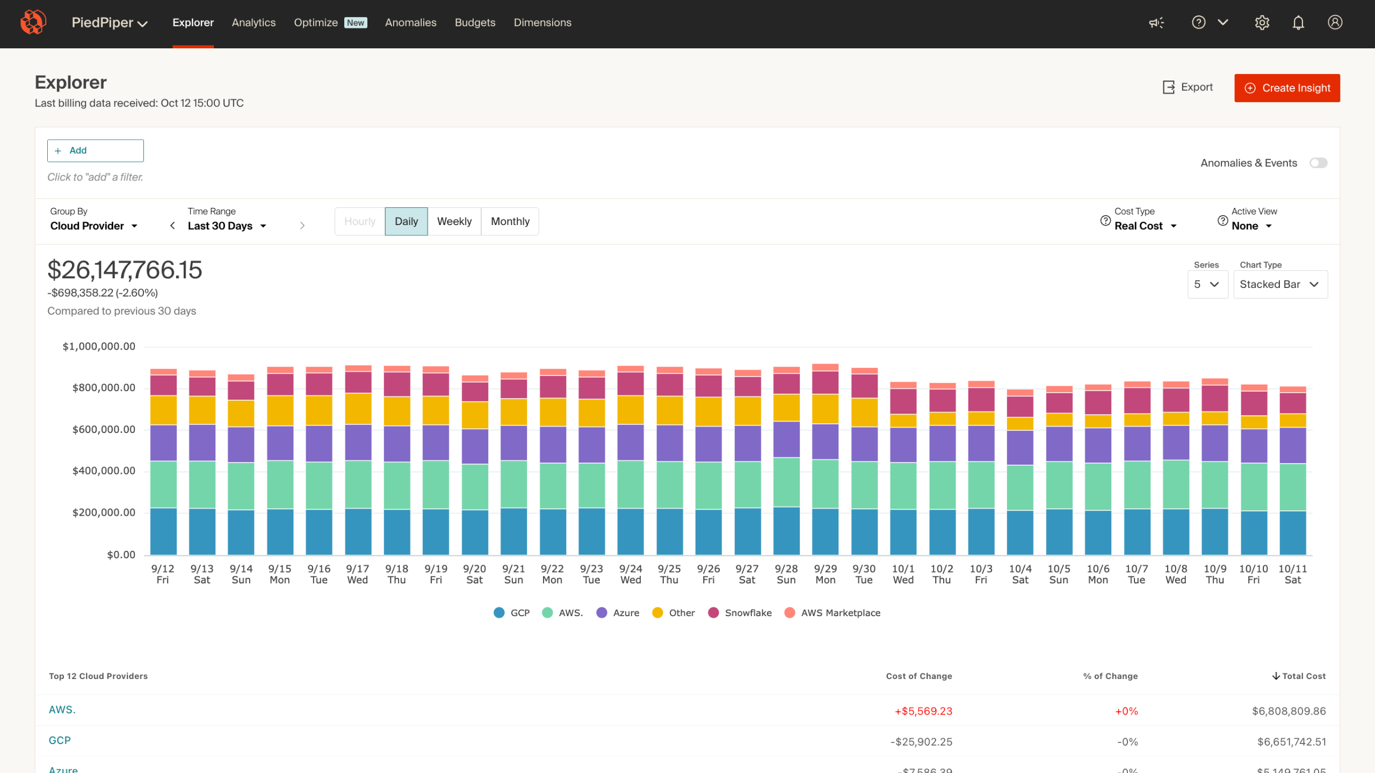Expand the Chart Type Stacked Bar dropdown
The image size is (1375, 773).
click(x=1280, y=284)
